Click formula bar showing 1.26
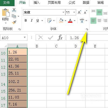 click(87, 38)
